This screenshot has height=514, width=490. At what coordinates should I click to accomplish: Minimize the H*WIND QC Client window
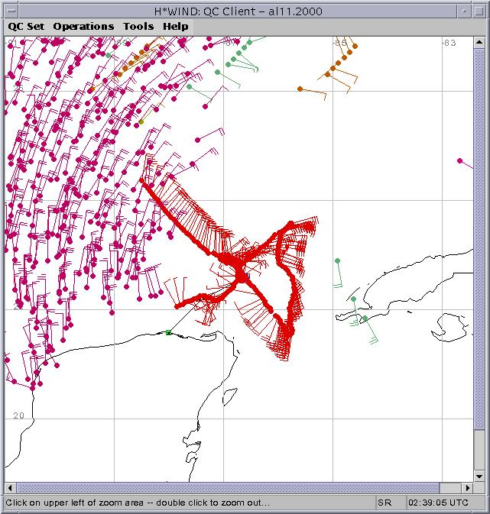coord(465,8)
